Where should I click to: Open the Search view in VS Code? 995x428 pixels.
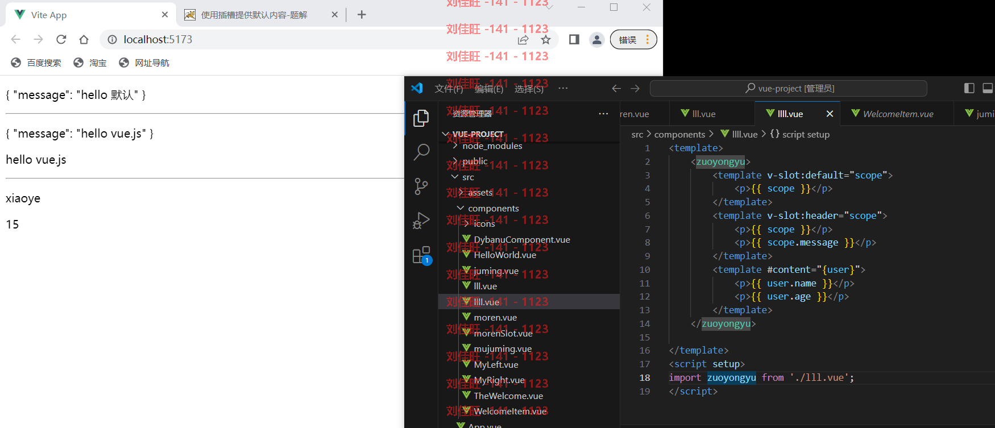pos(421,152)
